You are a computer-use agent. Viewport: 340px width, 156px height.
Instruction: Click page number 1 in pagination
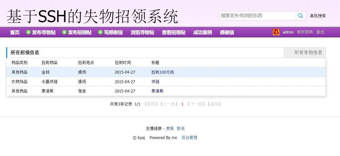tap(182, 104)
